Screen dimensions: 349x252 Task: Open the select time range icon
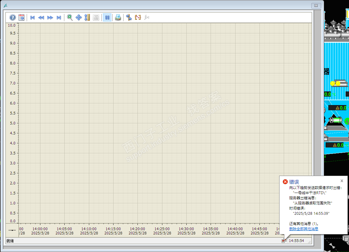pyautogui.click(x=138, y=17)
